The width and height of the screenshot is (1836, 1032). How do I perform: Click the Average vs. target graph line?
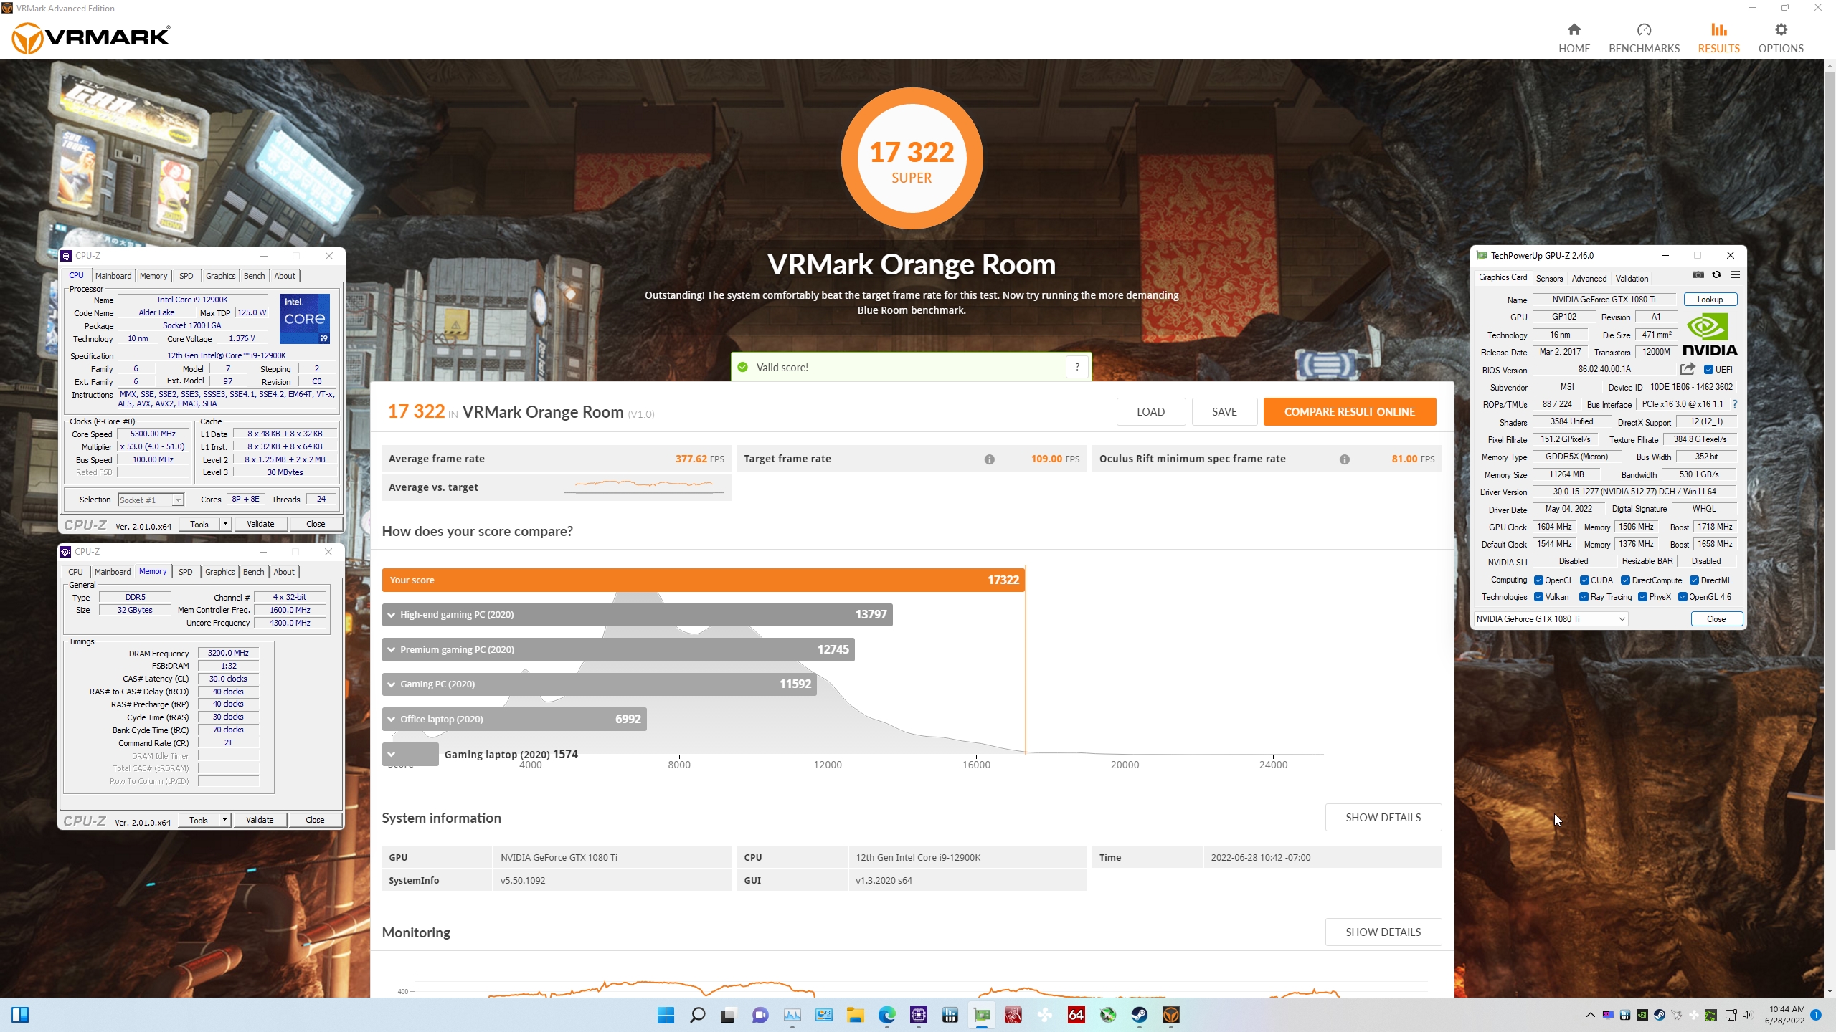644,485
